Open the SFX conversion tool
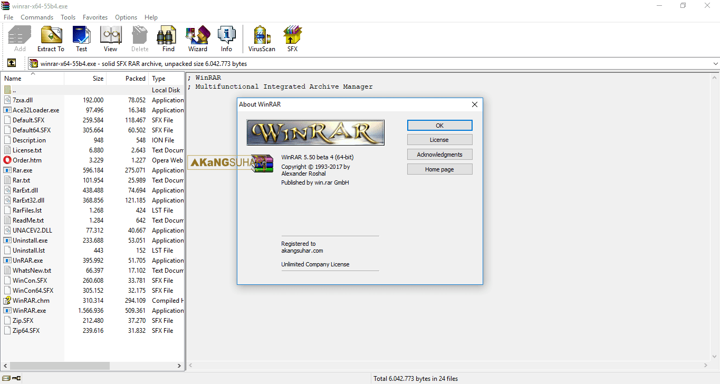The image size is (720, 384). coord(292,39)
